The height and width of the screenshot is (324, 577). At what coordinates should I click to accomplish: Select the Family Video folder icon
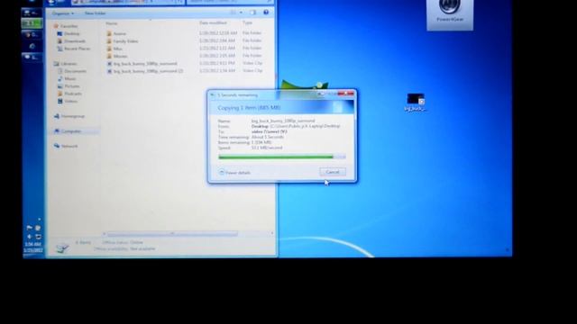[109, 41]
